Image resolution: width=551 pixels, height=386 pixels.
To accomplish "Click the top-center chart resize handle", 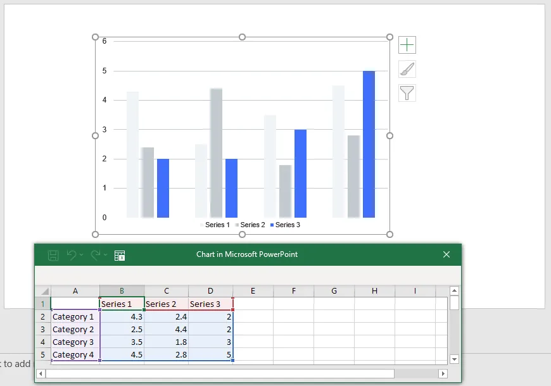I will 242,37.
